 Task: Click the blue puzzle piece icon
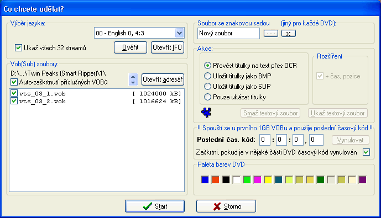click(x=206, y=113)
